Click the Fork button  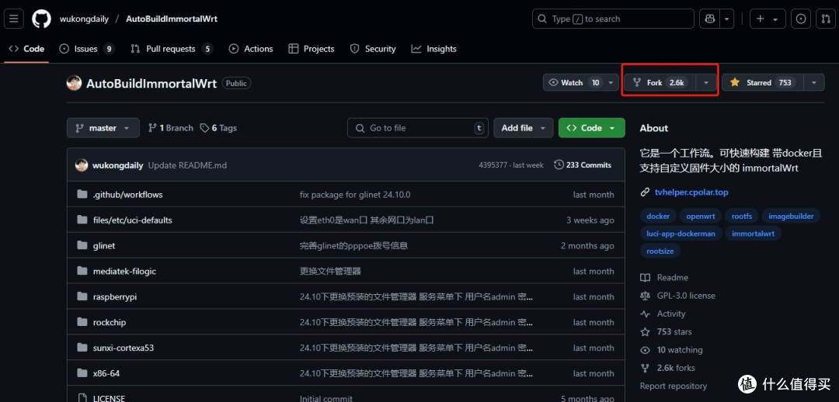click(660, 82)
